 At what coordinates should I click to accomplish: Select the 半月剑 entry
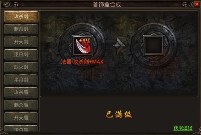click(x=21, y=80)
